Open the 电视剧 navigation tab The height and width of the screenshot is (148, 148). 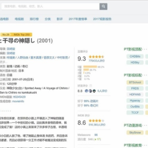point(19,19)
